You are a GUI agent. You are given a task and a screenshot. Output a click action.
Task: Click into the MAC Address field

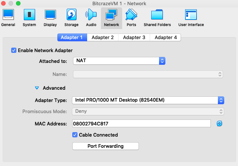coord(142,124)
